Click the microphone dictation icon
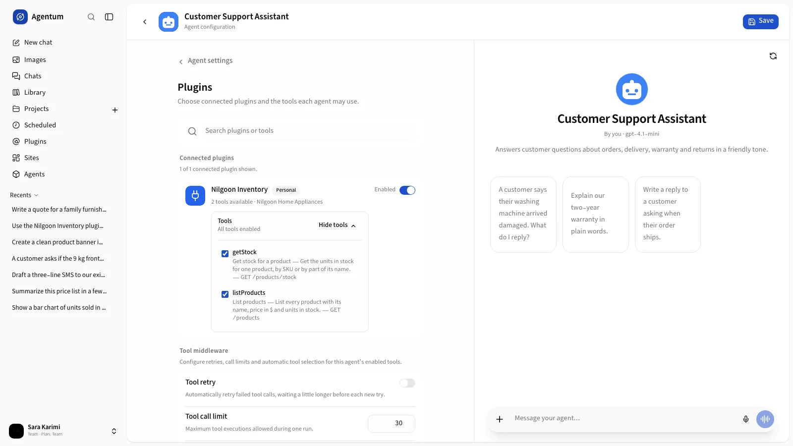Image resolution: width=793 pixels, height=446 pixels. (746, 419)
